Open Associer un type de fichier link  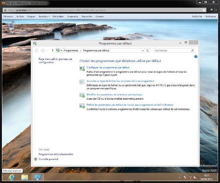tap(120, 81)
